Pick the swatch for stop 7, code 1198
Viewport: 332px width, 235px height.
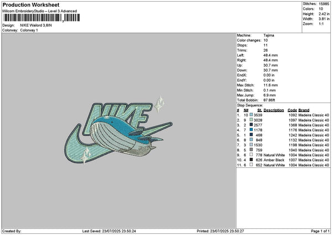click(x=251, y=145)
